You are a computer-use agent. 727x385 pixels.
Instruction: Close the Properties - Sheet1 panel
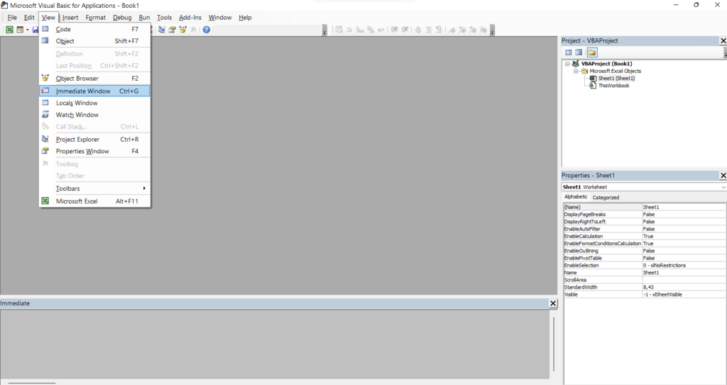723,176
